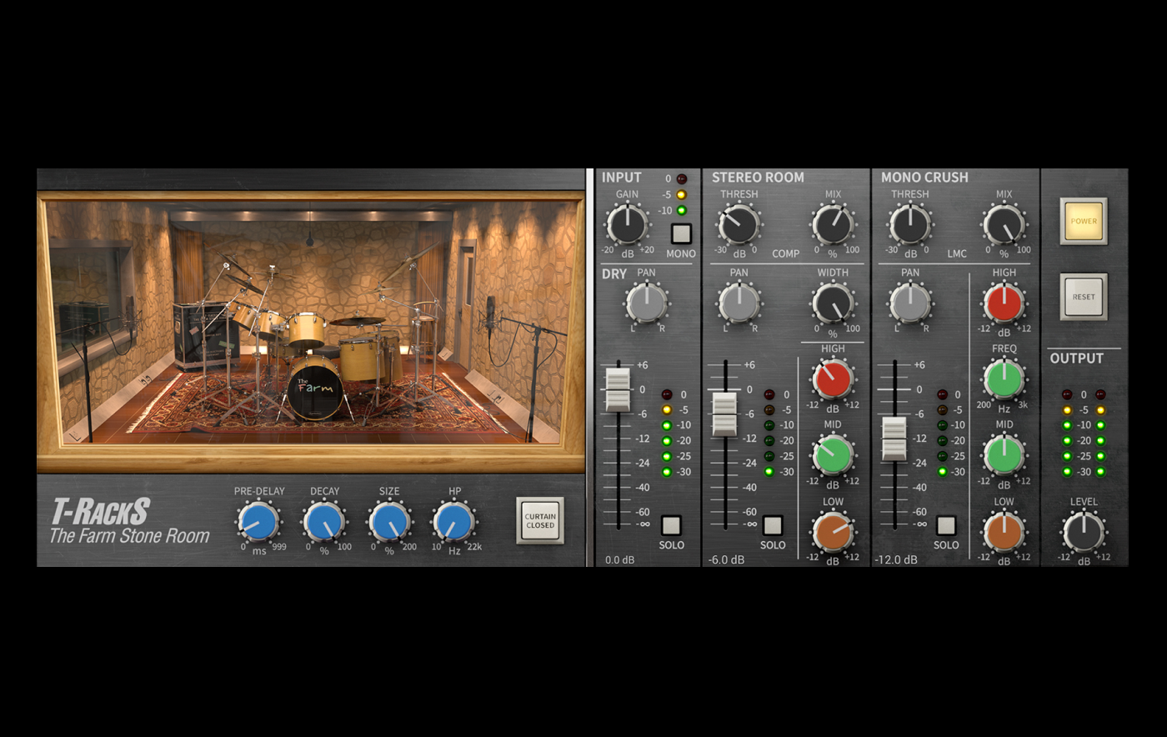Click the MONO CRUSH fader handle
Image resolution: width=1167 pixels, height=737 pixels.
[x=894, y=439]
